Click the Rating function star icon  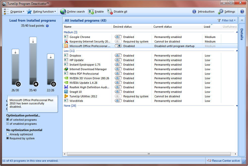(29, 12)
